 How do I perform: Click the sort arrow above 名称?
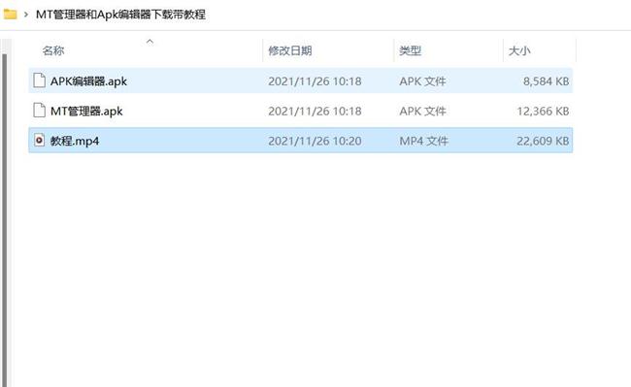click(150, 41)
